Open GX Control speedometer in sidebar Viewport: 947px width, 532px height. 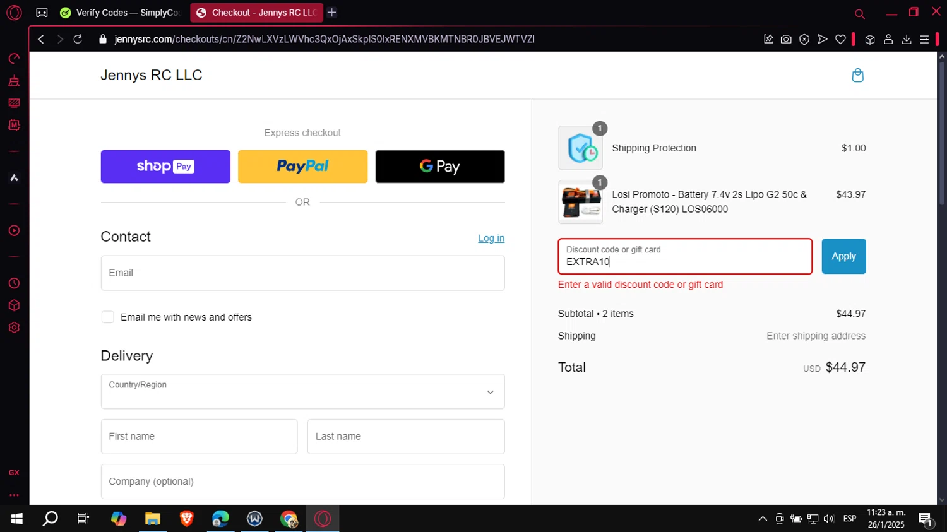point(14,59)
